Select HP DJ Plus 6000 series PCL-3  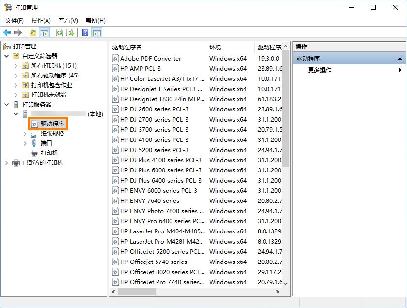(x=197, y=170)
